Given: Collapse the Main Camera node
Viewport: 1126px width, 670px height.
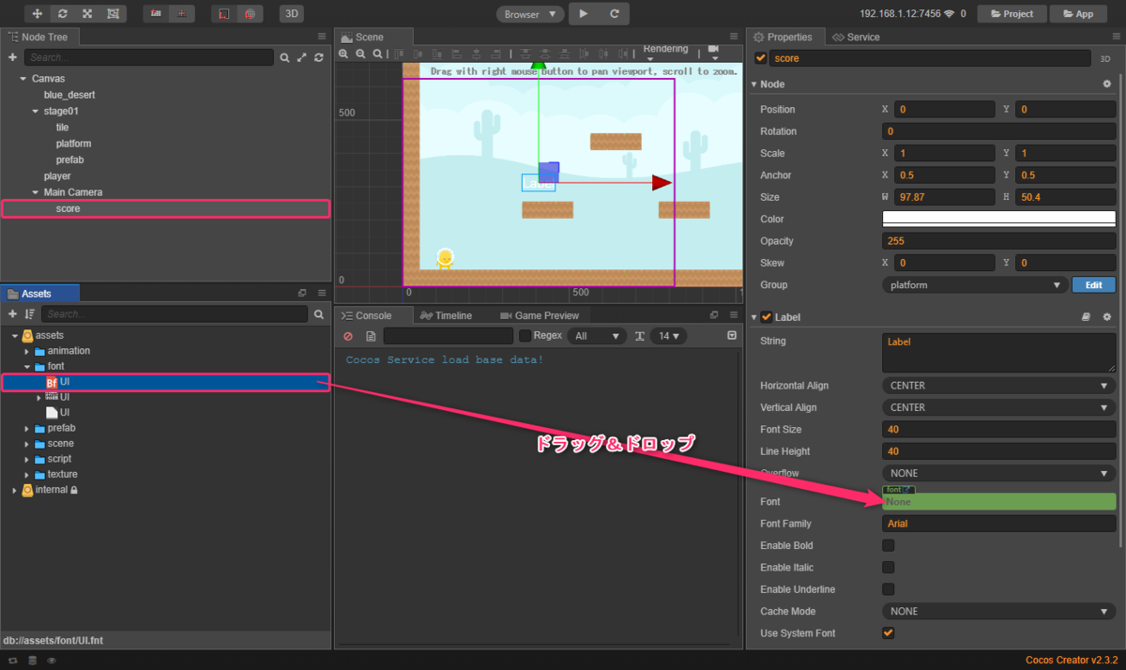Looking at the screenshot, I should click(35, 192).
